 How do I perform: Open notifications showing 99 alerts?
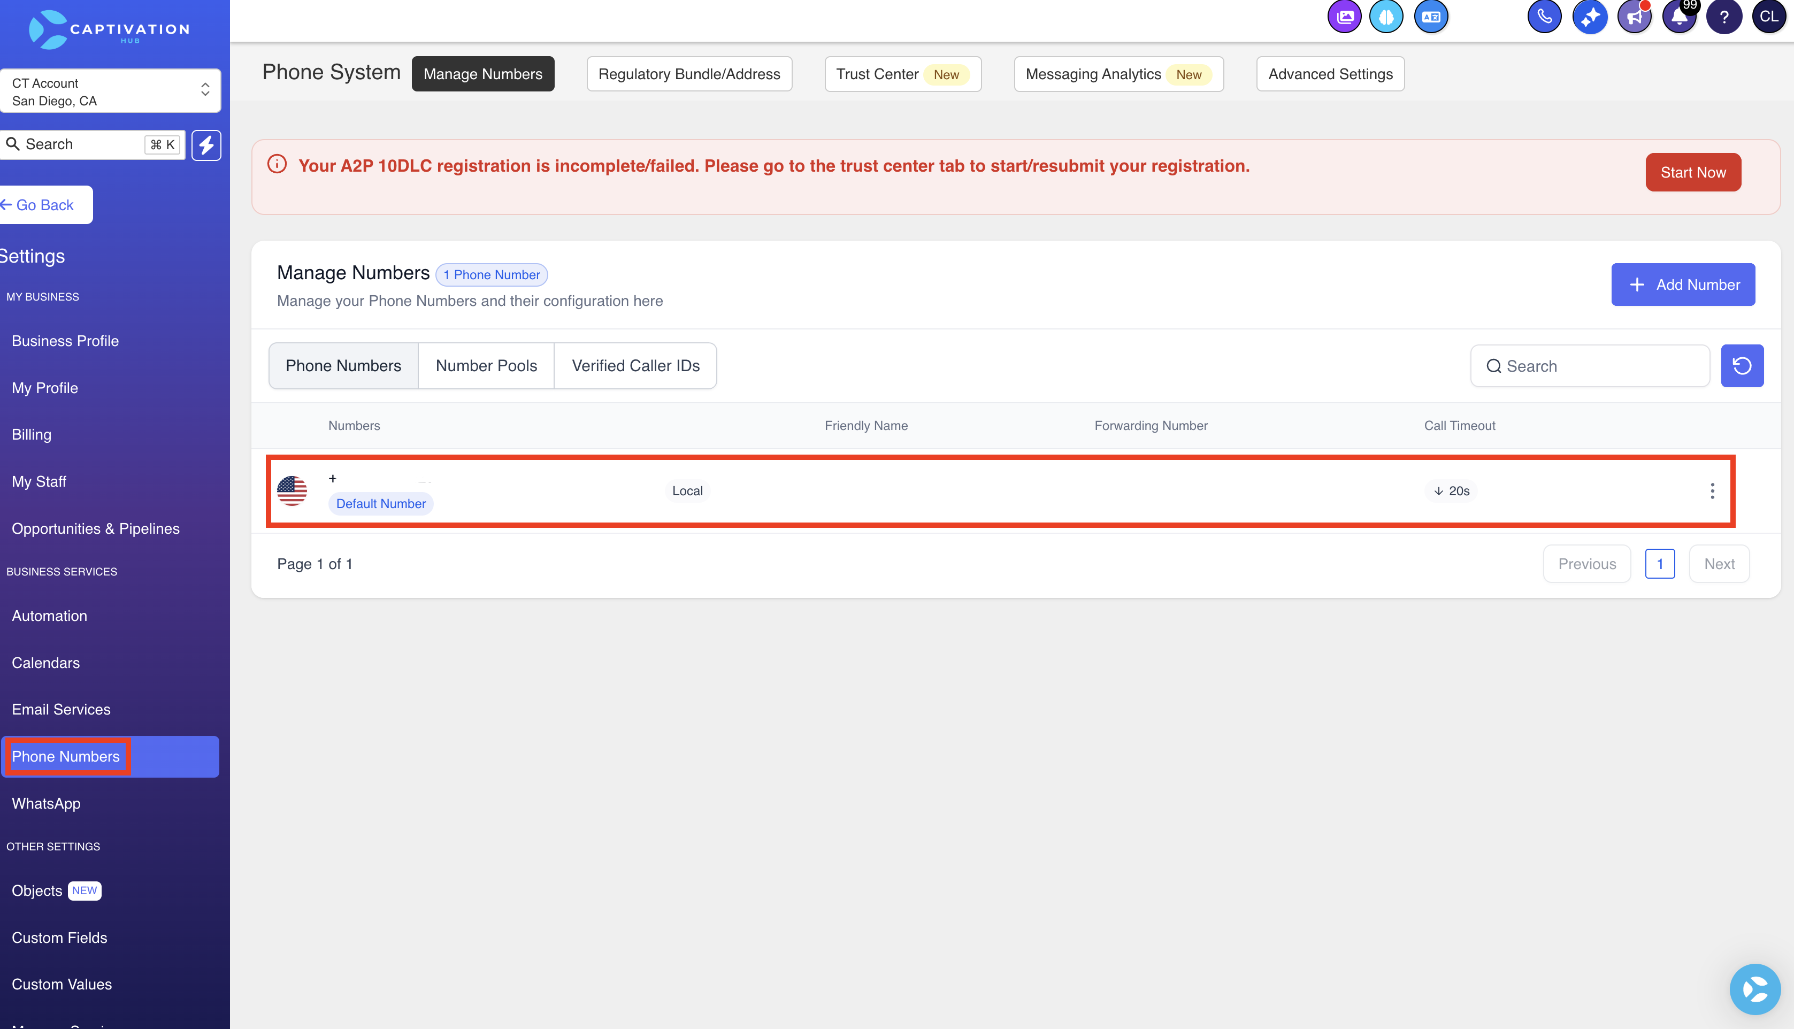click(1680, 16)
